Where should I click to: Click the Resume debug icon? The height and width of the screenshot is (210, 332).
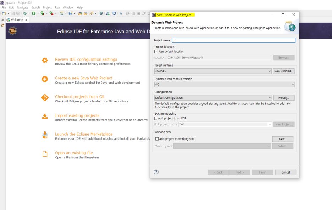[x=128, y=13]
